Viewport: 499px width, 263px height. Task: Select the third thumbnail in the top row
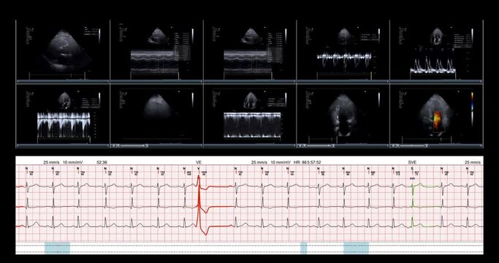[x=250, y=52]
